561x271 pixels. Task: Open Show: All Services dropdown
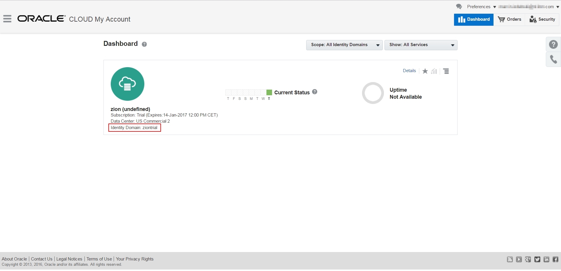pyautogui.click(x=421, y=45)
